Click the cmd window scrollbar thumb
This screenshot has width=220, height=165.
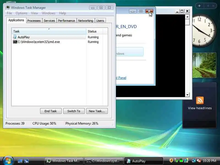[x=187, y=22]
